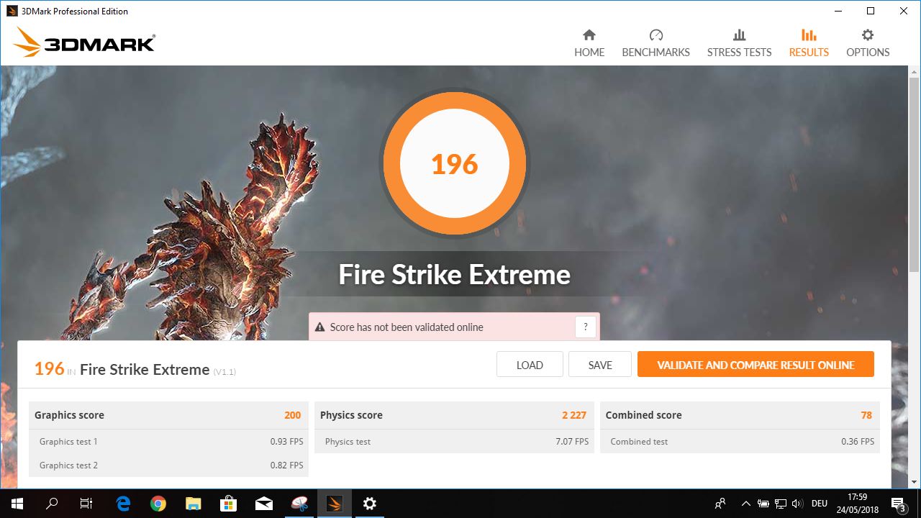Click the vertical scrollbar thumb

[x=915, y=174]
